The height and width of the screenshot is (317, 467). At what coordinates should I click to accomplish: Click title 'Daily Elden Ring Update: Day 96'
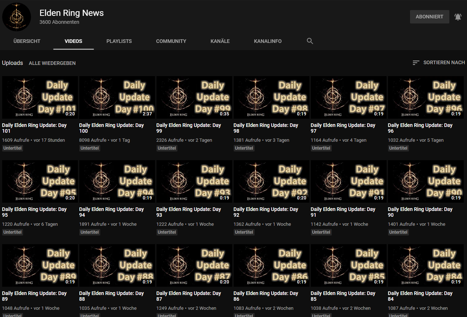(x=420, y=128)
